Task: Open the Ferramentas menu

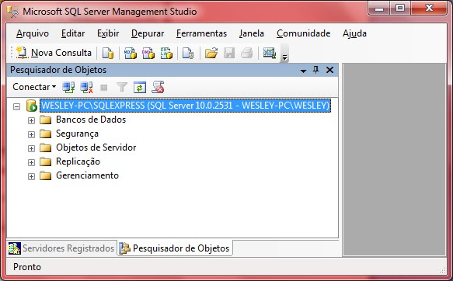Action: coord(201,33)
